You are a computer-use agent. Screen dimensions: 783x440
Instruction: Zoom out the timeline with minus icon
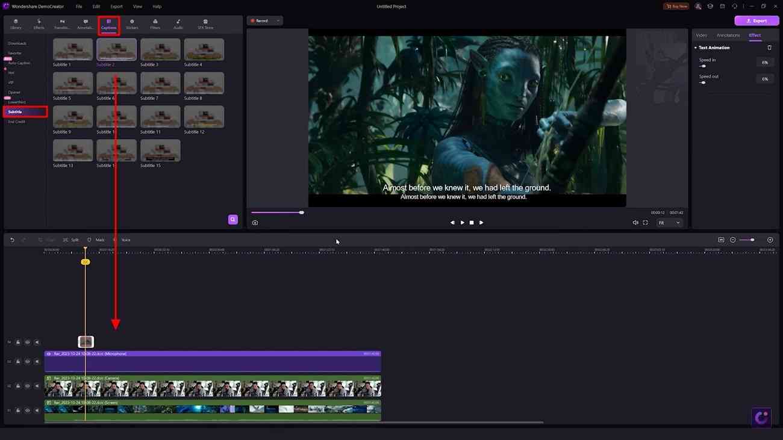733,240
